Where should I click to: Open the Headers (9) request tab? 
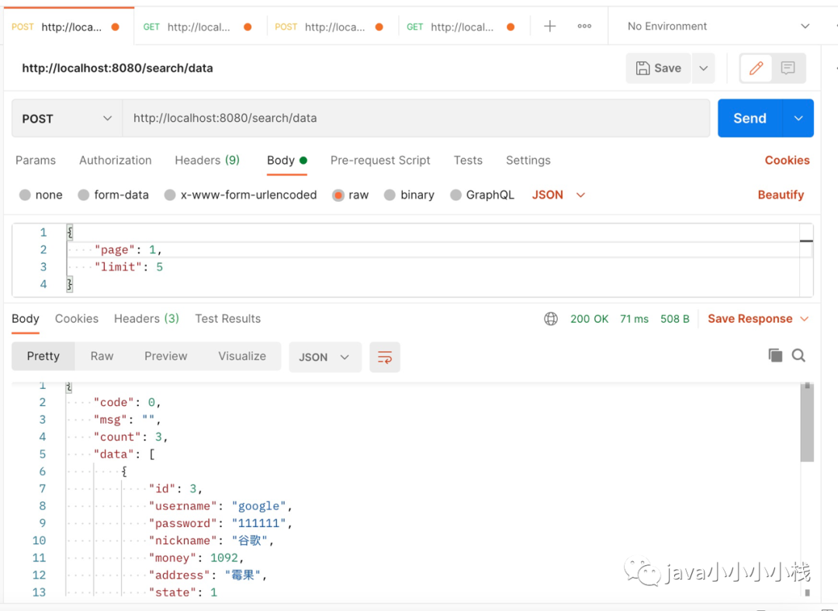(x=207, y=161)
